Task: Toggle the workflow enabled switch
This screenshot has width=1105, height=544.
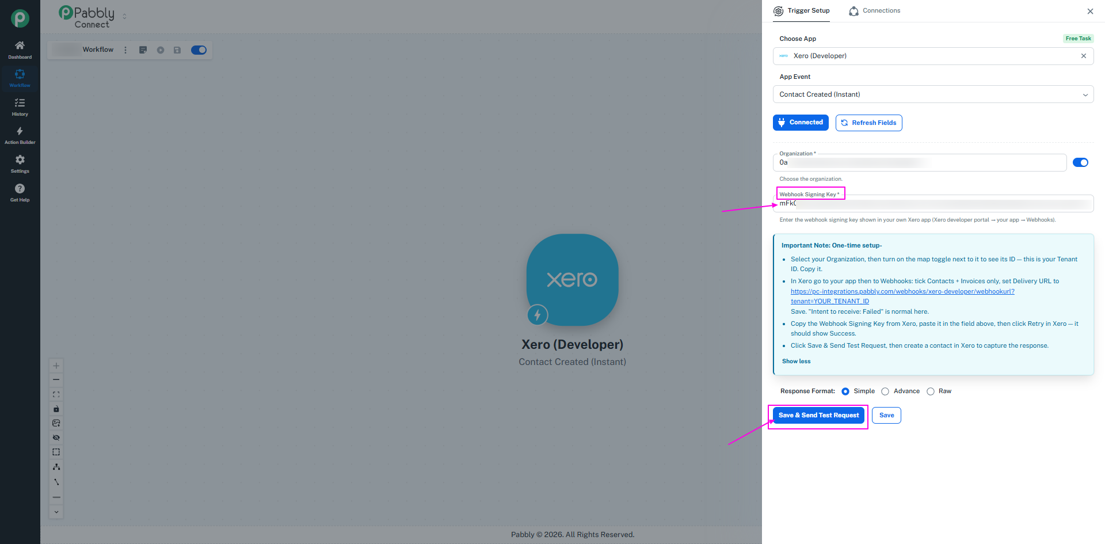Action: coord(199,50)
